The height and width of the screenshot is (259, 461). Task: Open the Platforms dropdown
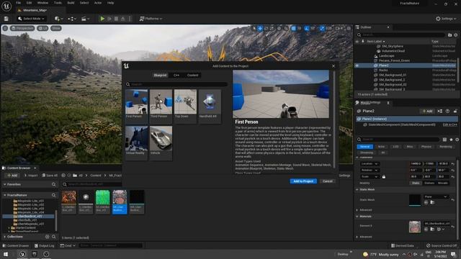[151, 19]
